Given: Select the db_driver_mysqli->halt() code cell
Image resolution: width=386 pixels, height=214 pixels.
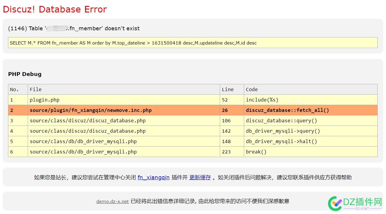Looking at the screenshot, I should point(311,141).
